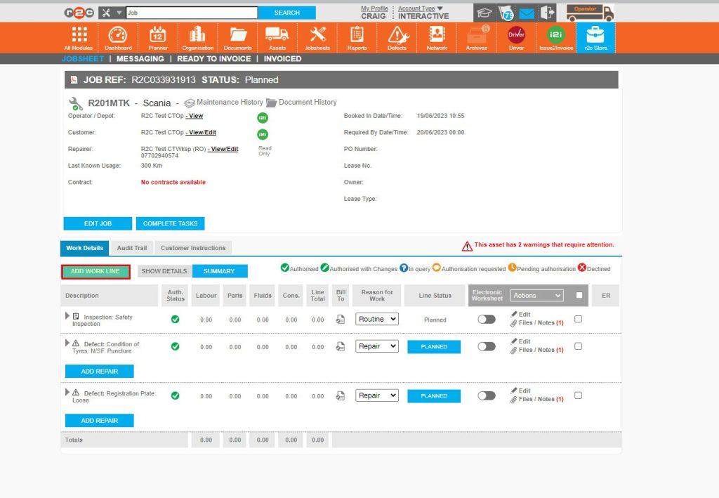The width and height of the screenshot is (719, 498).
Task: Click the SEARCH button beside the Job field
Action: [x=288, y=12]
